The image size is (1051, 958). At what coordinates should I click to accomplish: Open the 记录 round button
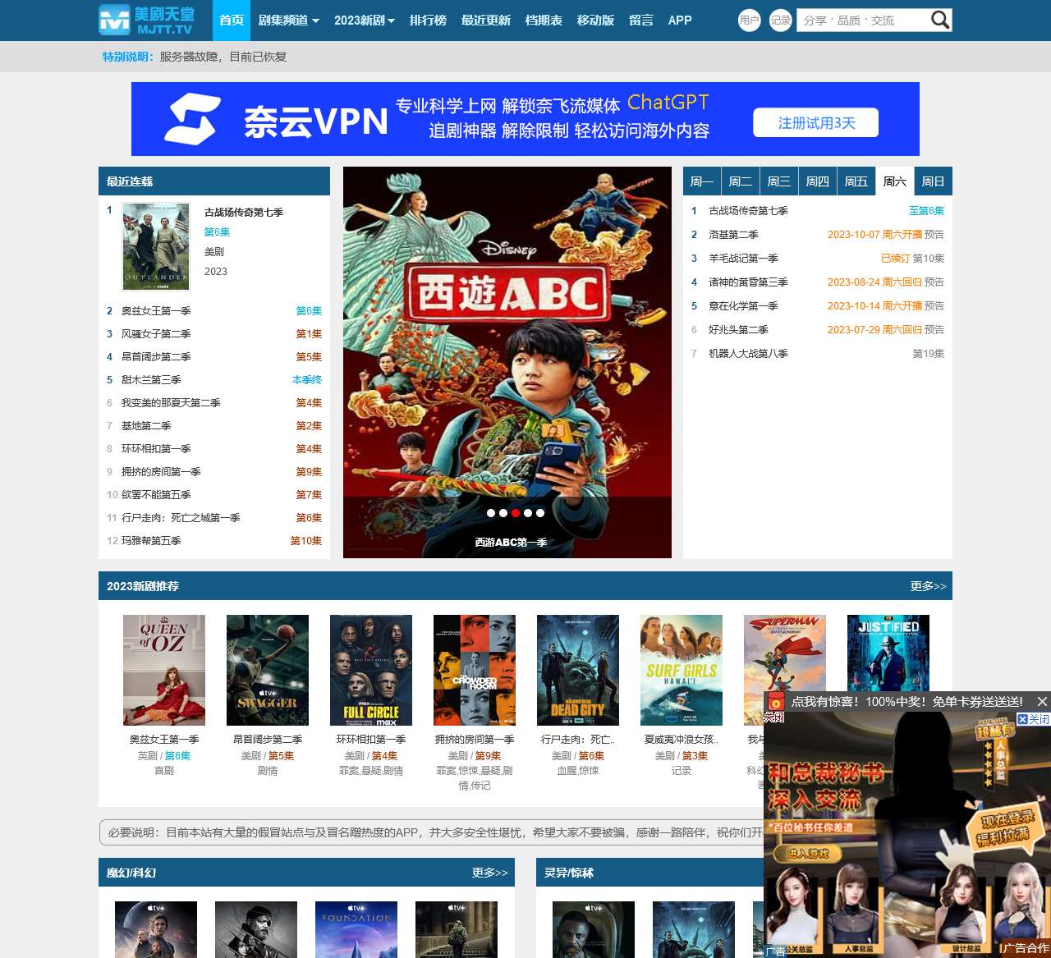(780, 21)
